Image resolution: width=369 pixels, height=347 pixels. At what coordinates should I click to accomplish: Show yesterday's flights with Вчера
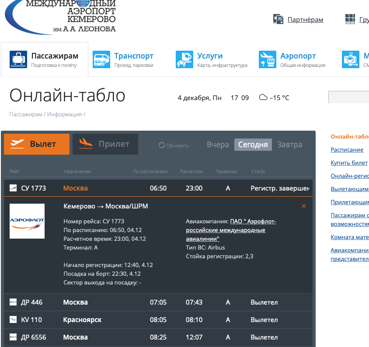click(218, 145)
